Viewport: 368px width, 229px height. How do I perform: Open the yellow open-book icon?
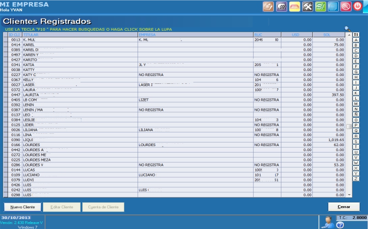(x=294, y=7)
